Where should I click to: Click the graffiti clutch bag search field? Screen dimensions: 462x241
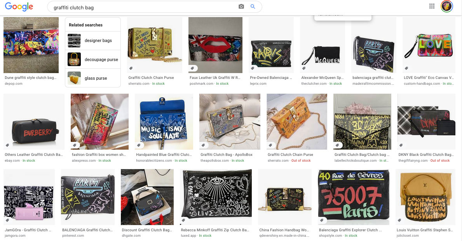pyautogui.click(x=144, y=7)
